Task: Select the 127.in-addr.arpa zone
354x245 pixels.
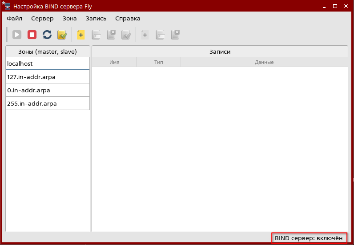Action: tap(48, 77)
